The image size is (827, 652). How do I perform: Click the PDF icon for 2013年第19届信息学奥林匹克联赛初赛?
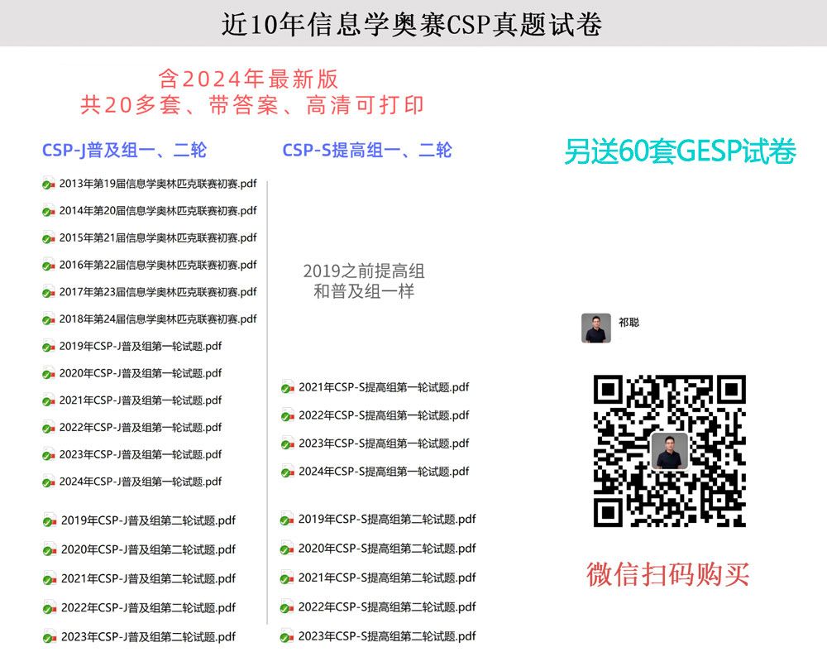[49, 183]
